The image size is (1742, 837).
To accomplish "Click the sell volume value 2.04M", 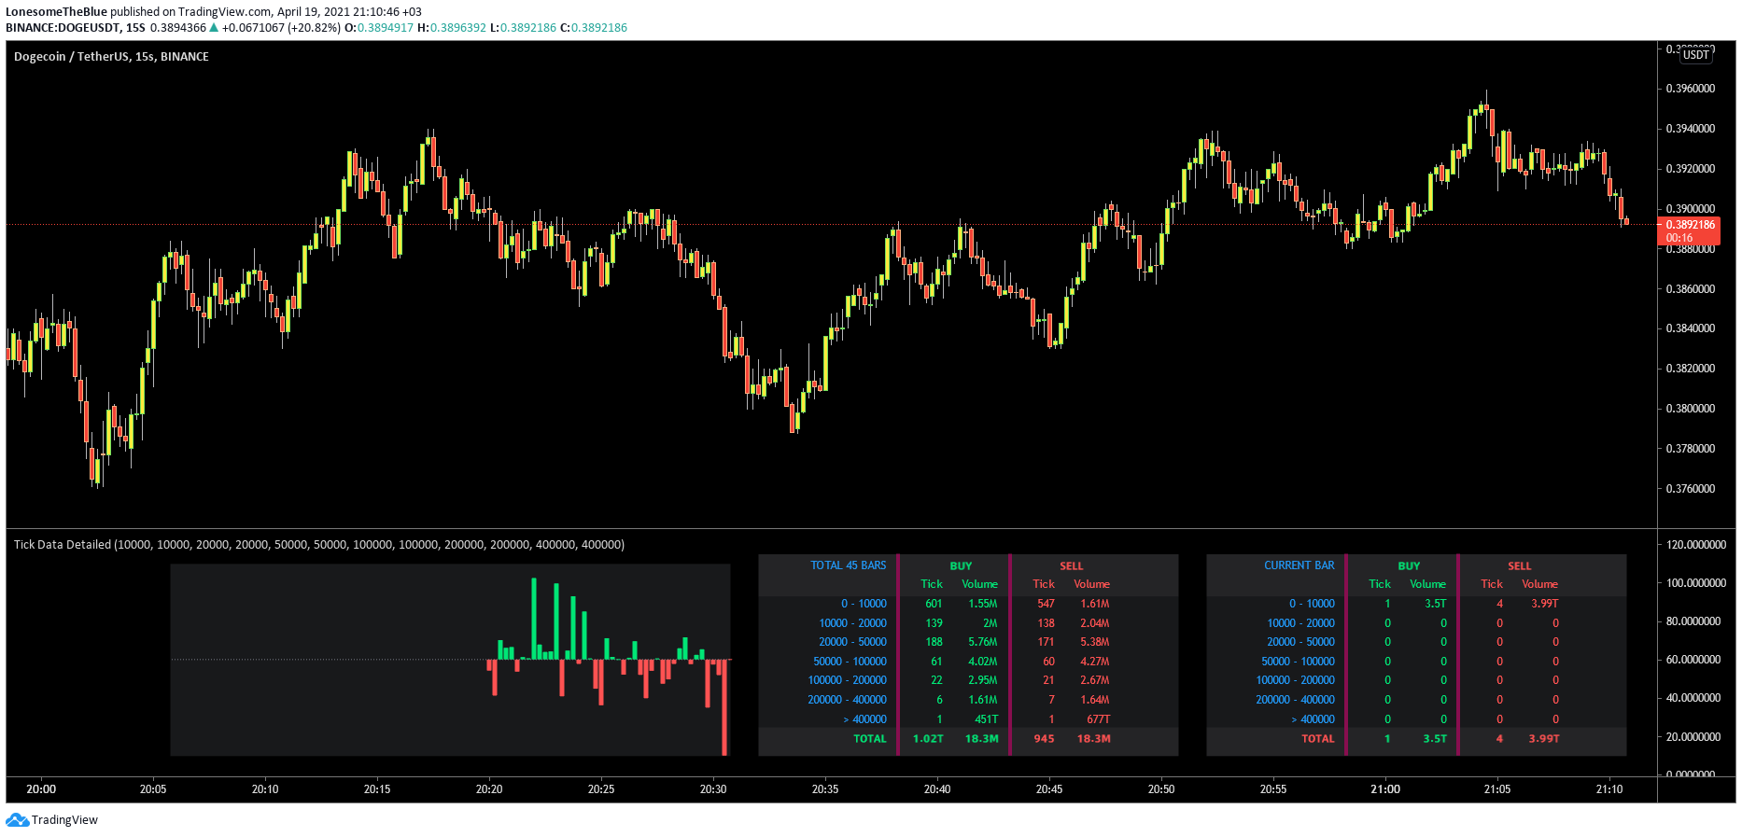I will (1095, 623).
